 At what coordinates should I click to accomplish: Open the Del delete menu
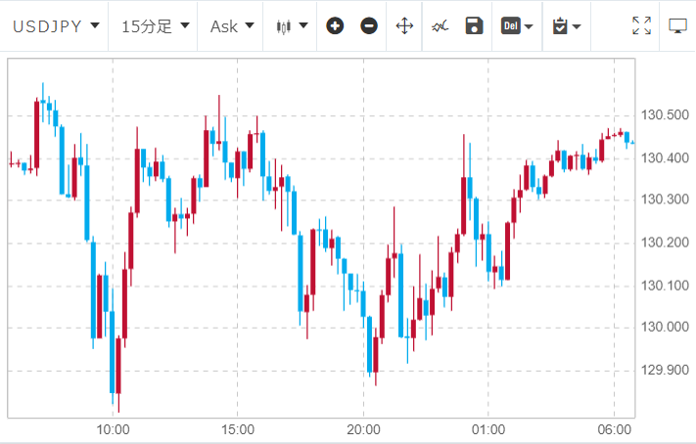[x=518, y=25]
